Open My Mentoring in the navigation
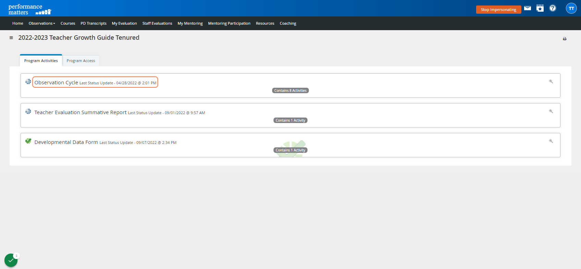Image resolution: width=581 pixels, height=269 pixels. [190, 23]
